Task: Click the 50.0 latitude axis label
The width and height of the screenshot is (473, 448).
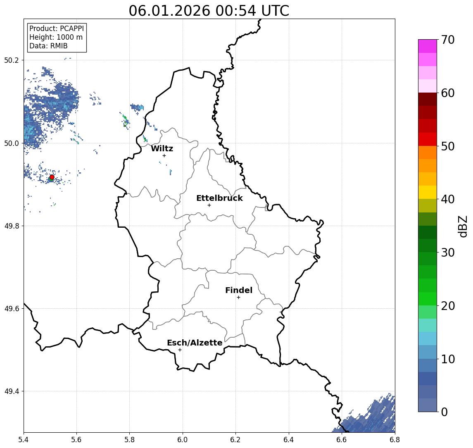Action: click(12, 143)
